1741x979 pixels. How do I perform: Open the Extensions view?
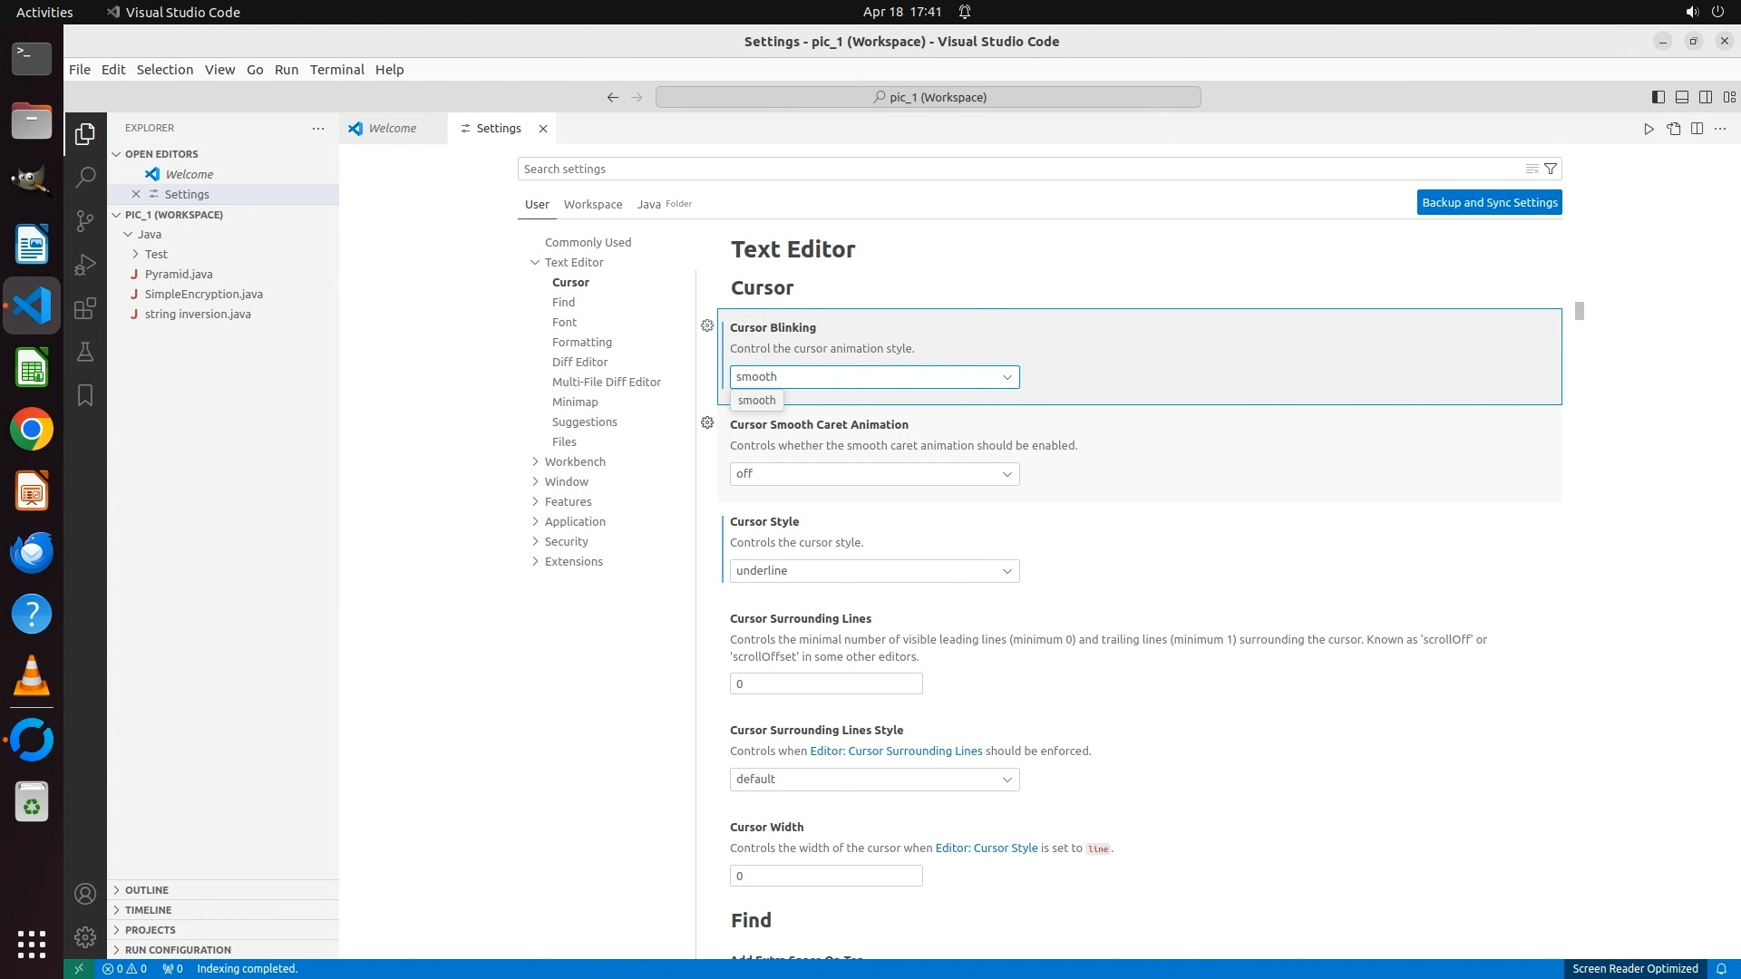tap(85, 308)
